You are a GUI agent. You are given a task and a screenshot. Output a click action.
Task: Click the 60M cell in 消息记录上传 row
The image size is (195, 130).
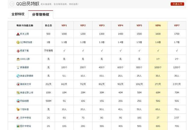158,93
